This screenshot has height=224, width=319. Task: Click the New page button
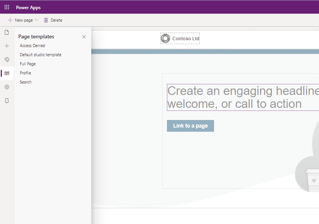[x=21, y=20]
